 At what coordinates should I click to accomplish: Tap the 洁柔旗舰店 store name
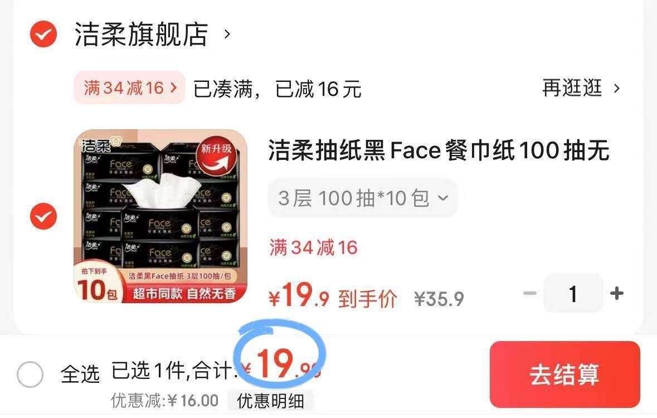(141, 34)
